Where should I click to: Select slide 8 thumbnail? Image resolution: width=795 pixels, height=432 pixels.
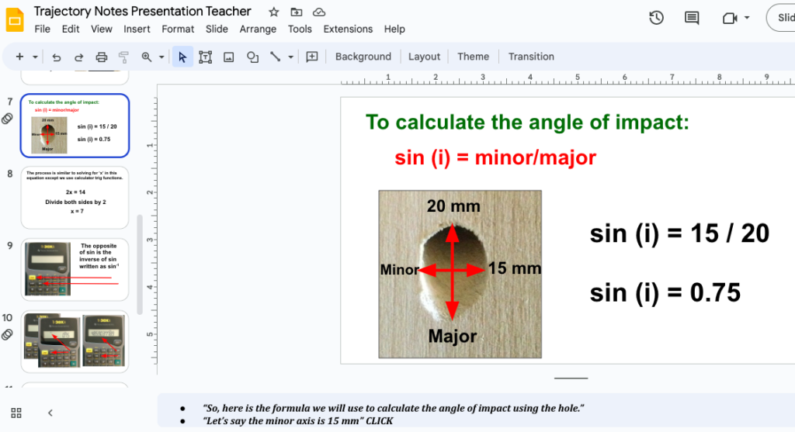pos(75,197)
